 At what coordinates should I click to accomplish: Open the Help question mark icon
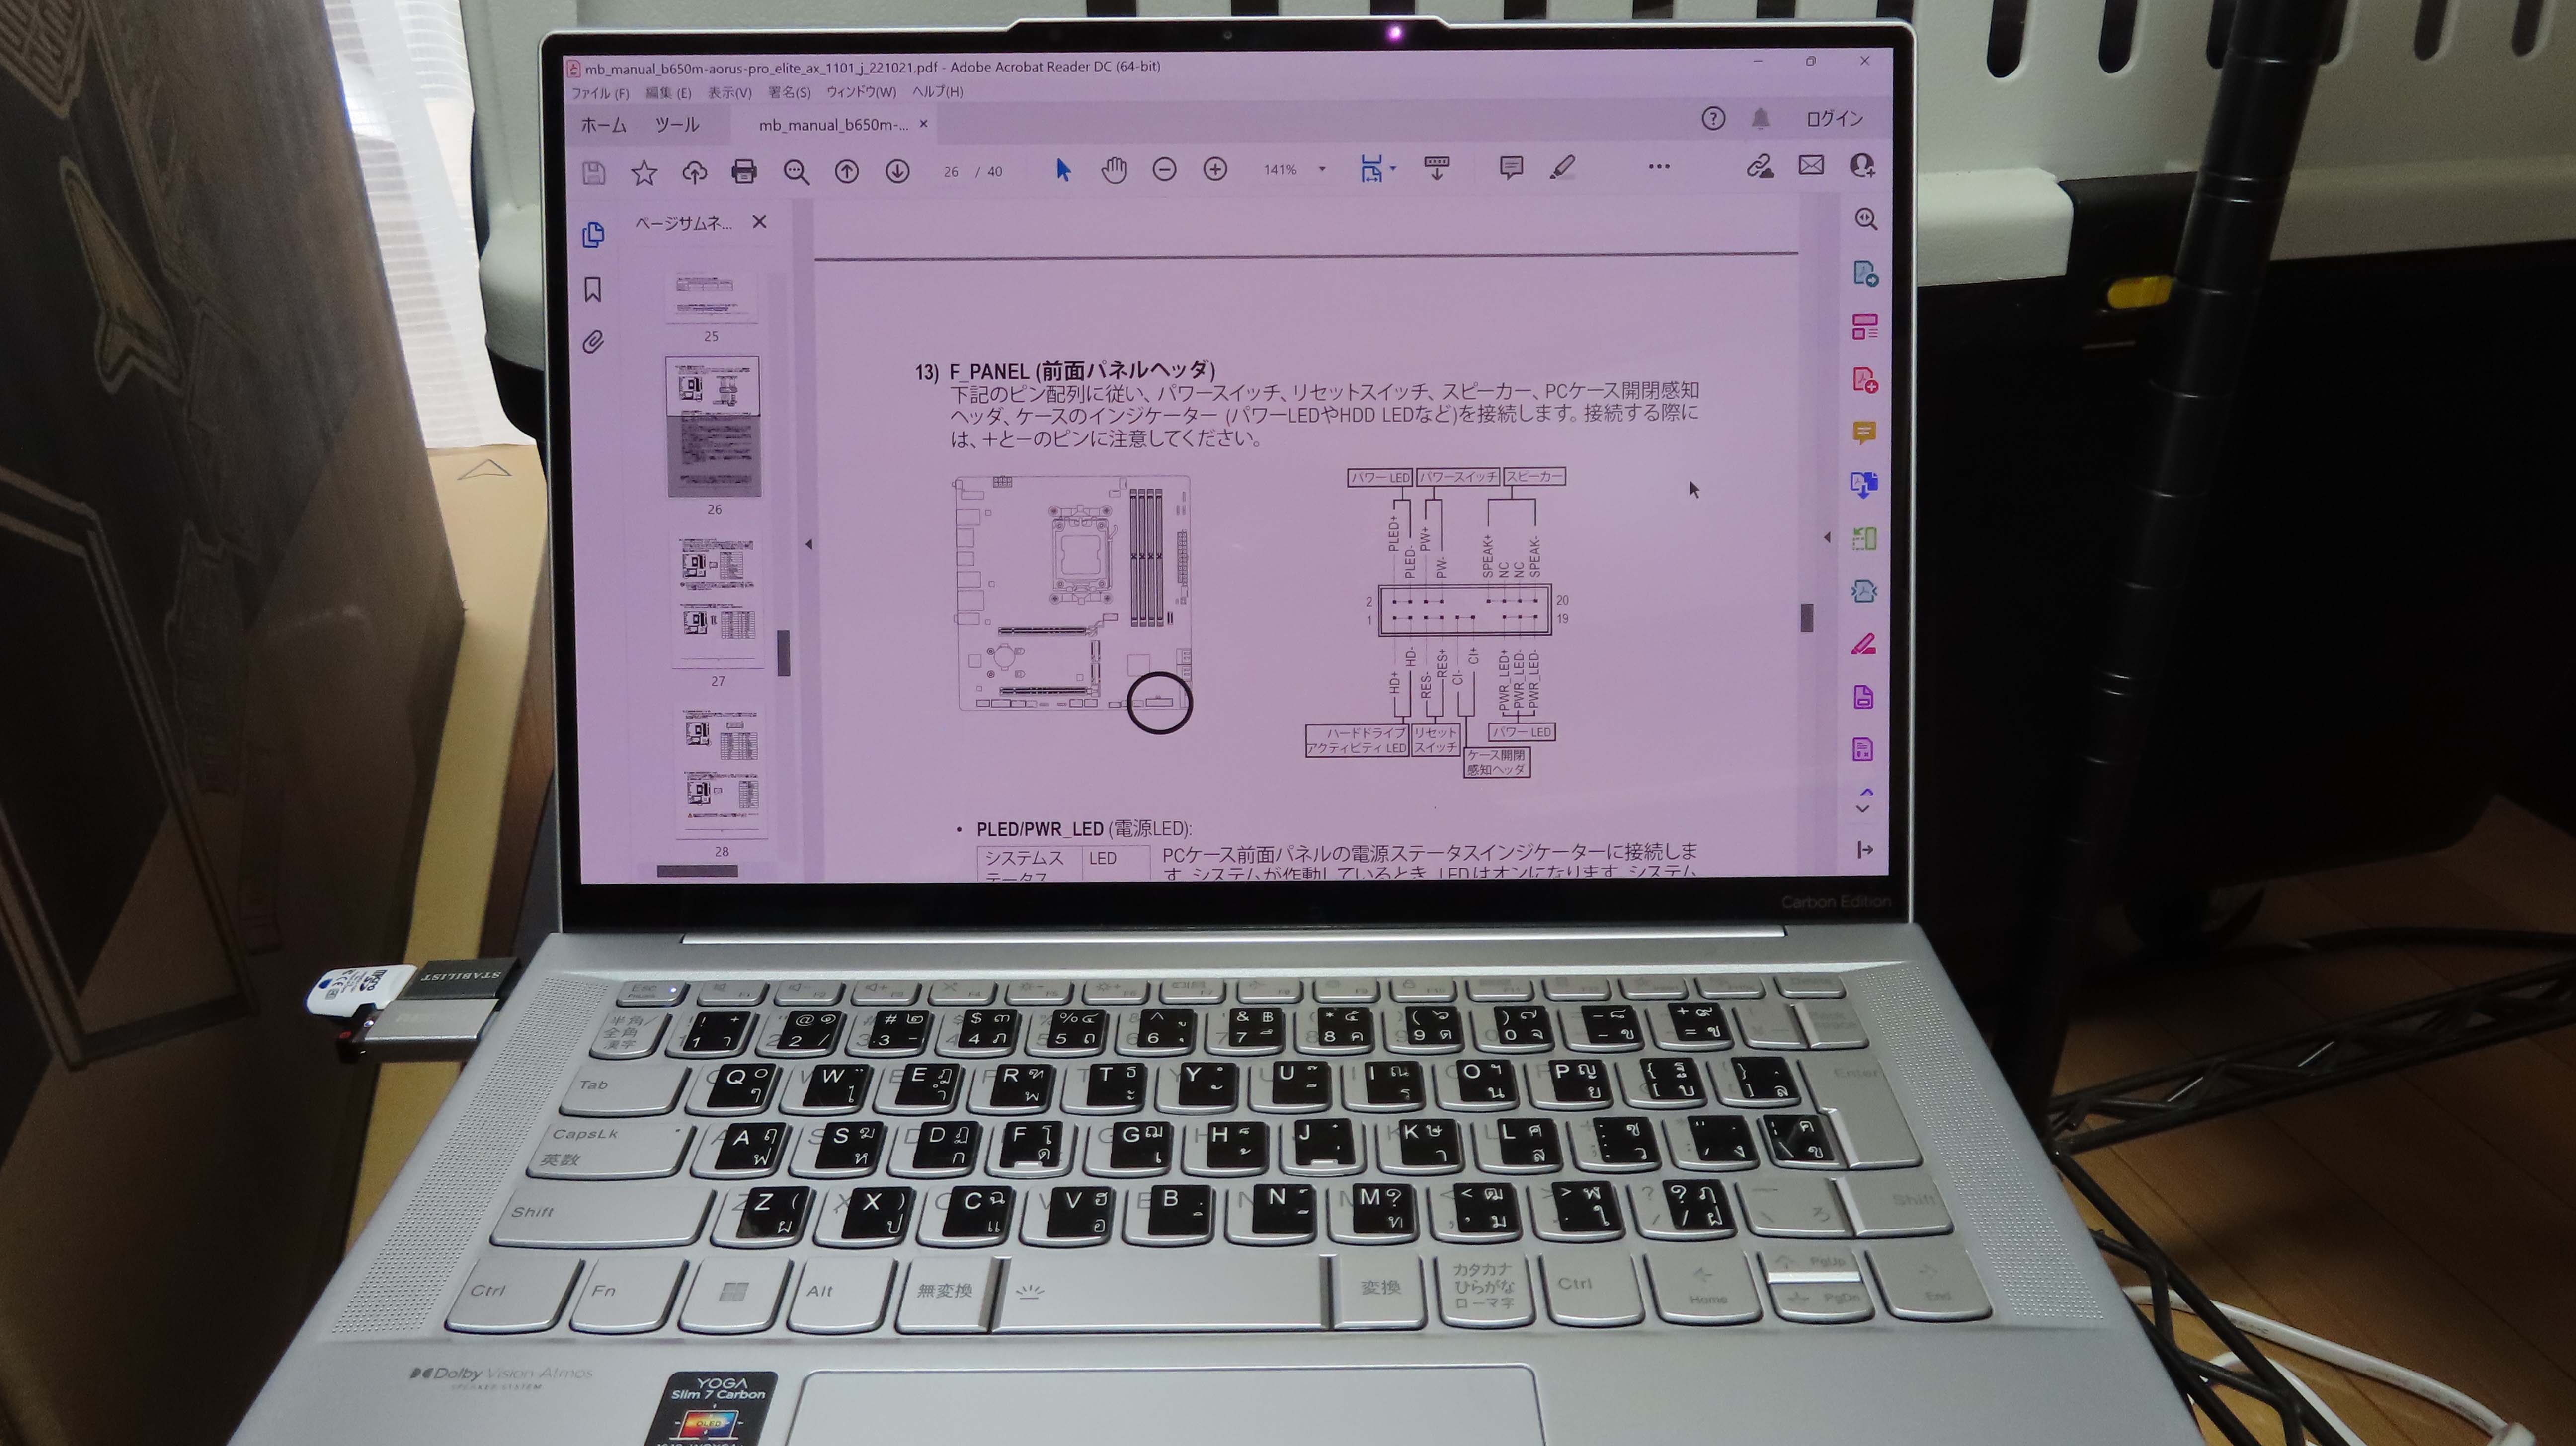[x=1713, y=119]
